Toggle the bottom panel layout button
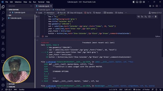The width and height of the screenshot is (163, 91). 137,2
